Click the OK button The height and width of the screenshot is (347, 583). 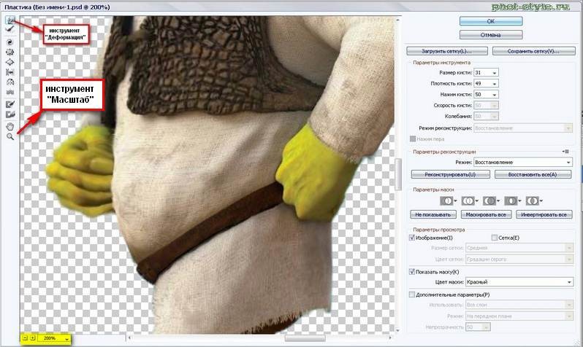point(491,21)
